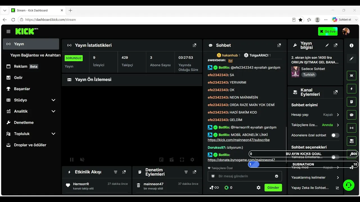Pop out the Yayın bilgisi panel
360x202 pixels.
tap(336, 45)
